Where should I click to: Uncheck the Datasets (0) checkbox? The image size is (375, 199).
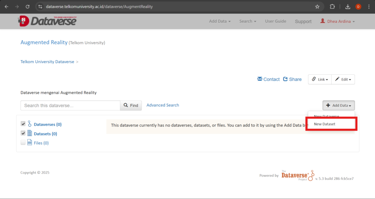23,133
